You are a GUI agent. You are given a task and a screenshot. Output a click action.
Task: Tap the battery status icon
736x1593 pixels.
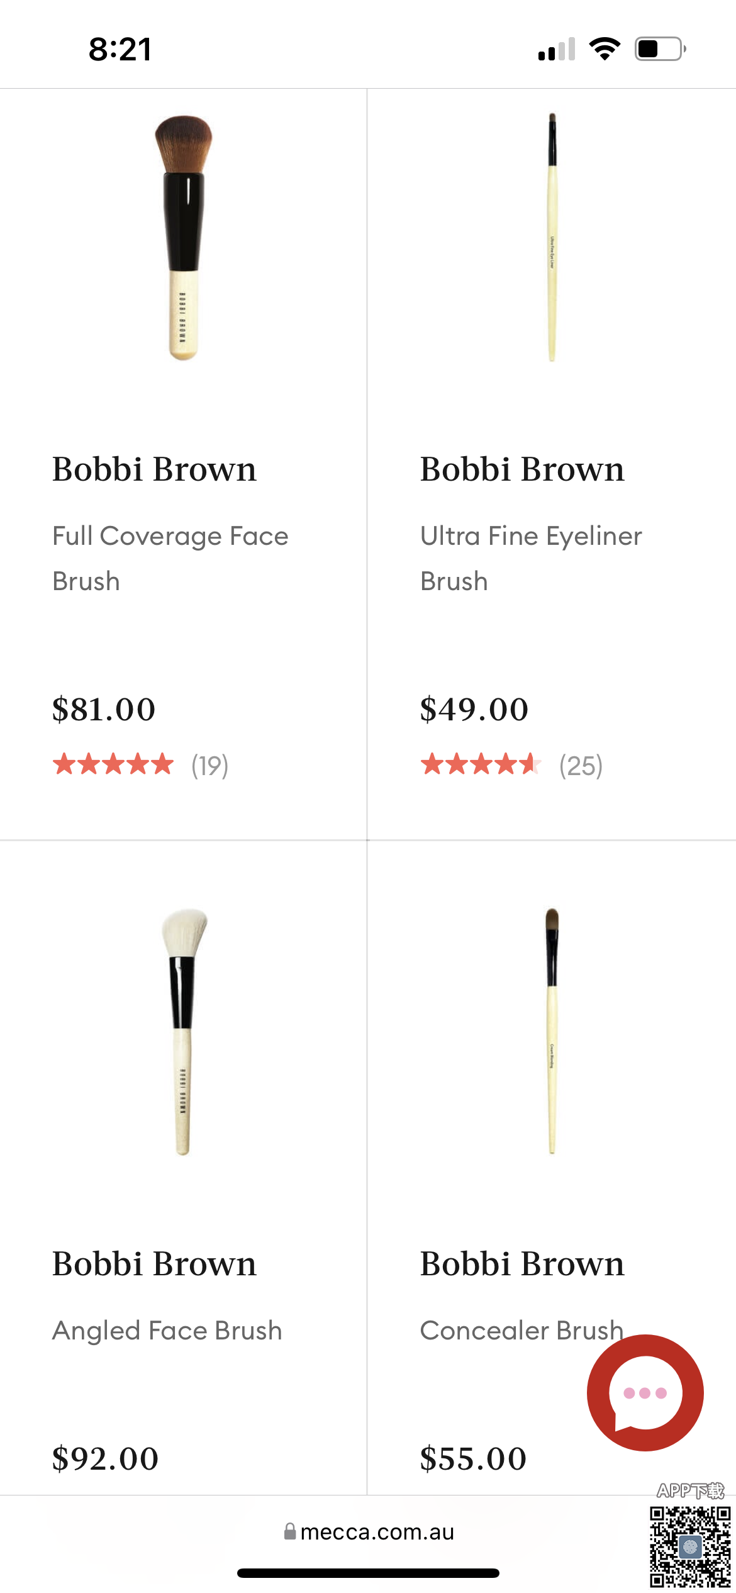659,49
